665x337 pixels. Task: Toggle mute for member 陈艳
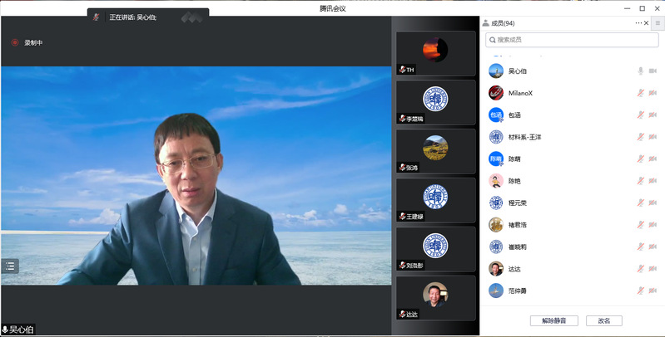pos(641,180)
